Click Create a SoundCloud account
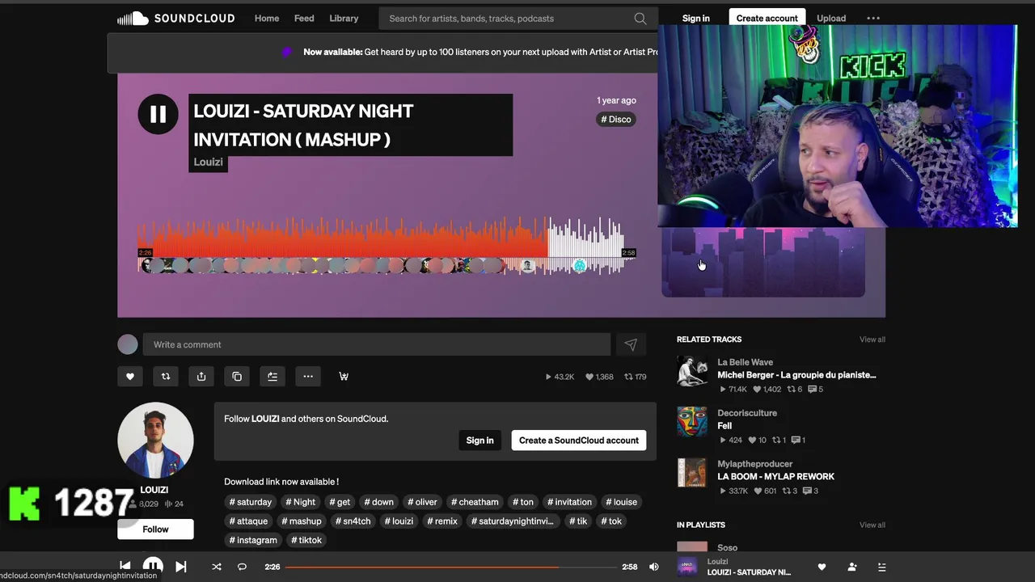 pyautogui.click(x=579, y=441)
